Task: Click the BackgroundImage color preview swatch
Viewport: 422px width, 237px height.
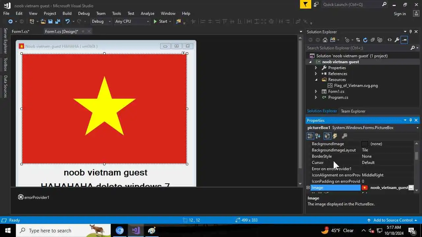Action: tap(365, 144)
